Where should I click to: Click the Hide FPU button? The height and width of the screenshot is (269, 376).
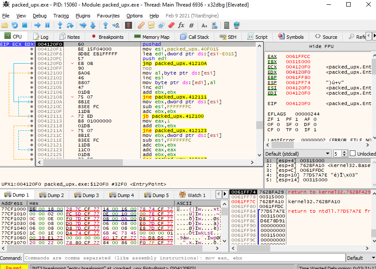(321, 46)
